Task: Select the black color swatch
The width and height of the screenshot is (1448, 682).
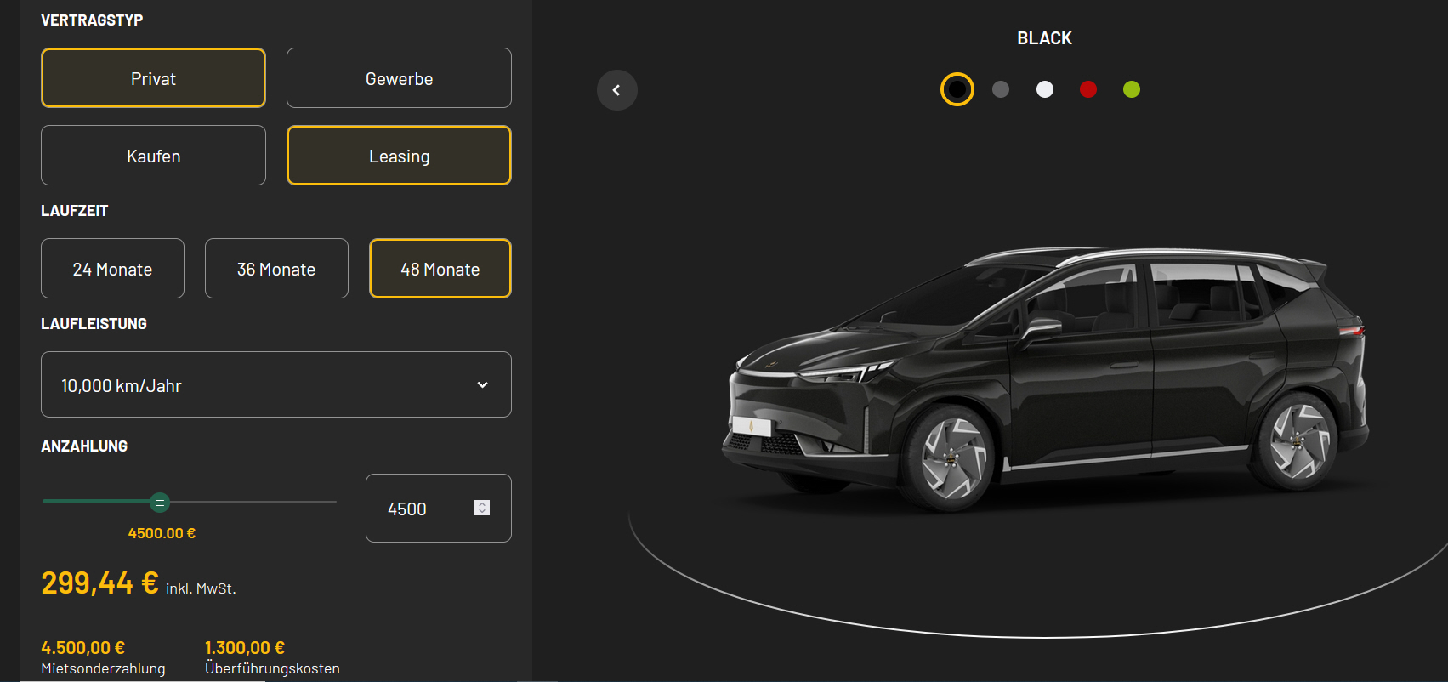Action: click(957, 89)
